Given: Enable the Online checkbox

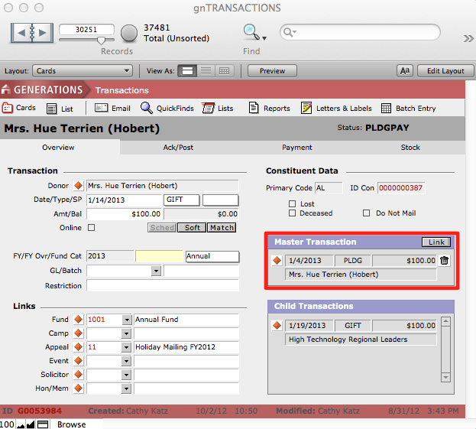Looking at the screenshot, I should coord(92,228).
